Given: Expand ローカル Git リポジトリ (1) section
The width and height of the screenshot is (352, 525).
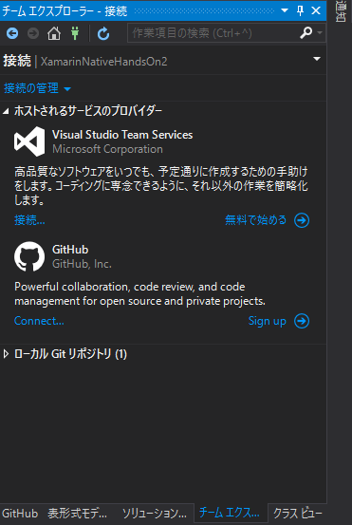Looking at the screenshot, I should click(6, 354).
